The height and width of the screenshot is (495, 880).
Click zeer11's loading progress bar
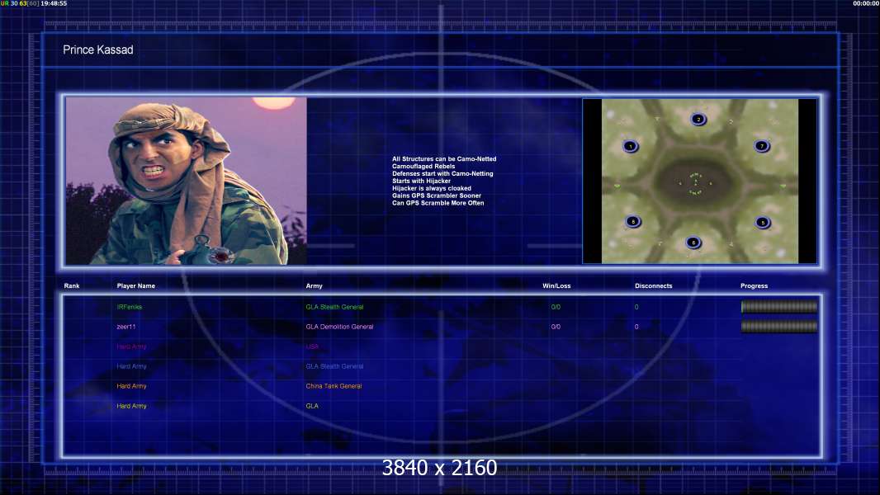pyautogui.click(x=779, y=327)
